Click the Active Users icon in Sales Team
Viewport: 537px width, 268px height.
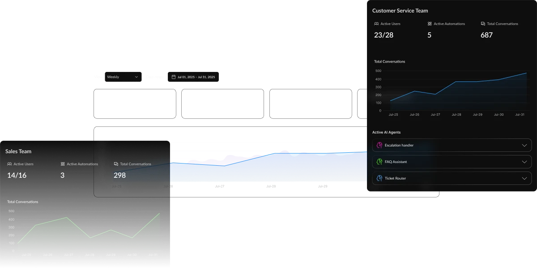click(x=9, y=164)
